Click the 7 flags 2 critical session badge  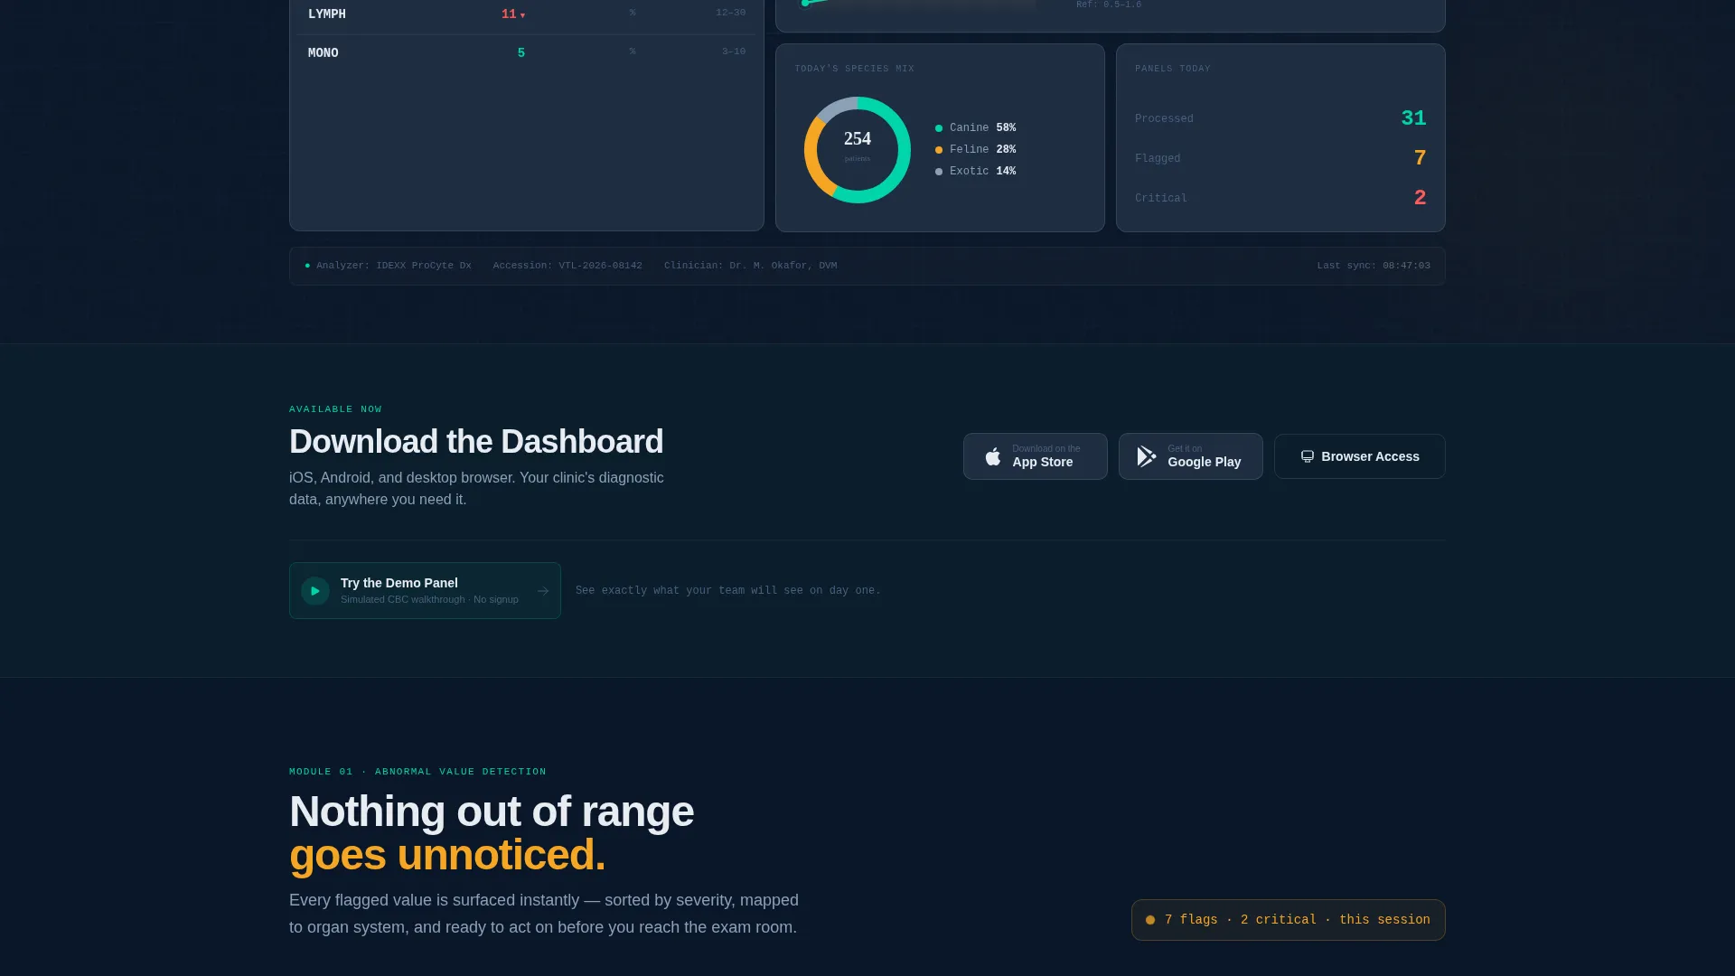tap(1289, 920)
